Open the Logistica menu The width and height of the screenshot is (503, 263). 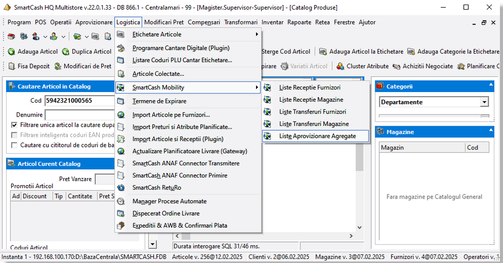(128, 22)
